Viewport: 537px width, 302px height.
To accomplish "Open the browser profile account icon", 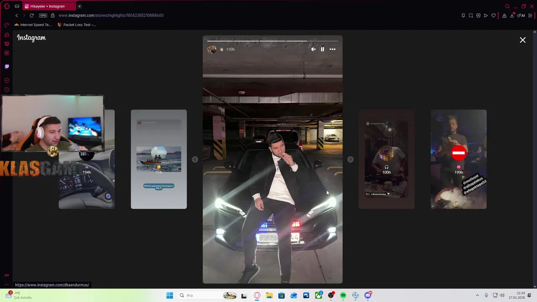I will (x=504, y=16).
